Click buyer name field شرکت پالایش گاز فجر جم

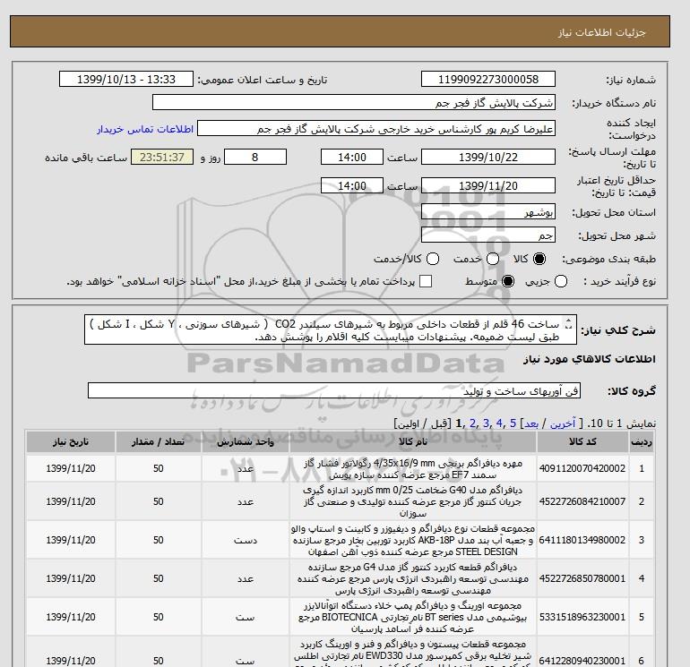tap(353, 102)
